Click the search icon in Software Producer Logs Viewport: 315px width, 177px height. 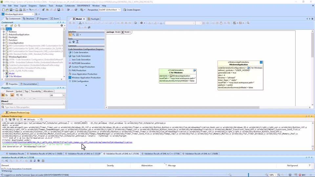click(x=42, y=120)
